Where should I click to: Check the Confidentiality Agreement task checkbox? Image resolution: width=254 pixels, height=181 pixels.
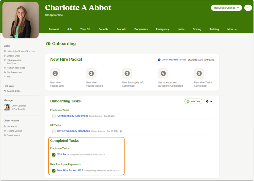pos(54,116)
